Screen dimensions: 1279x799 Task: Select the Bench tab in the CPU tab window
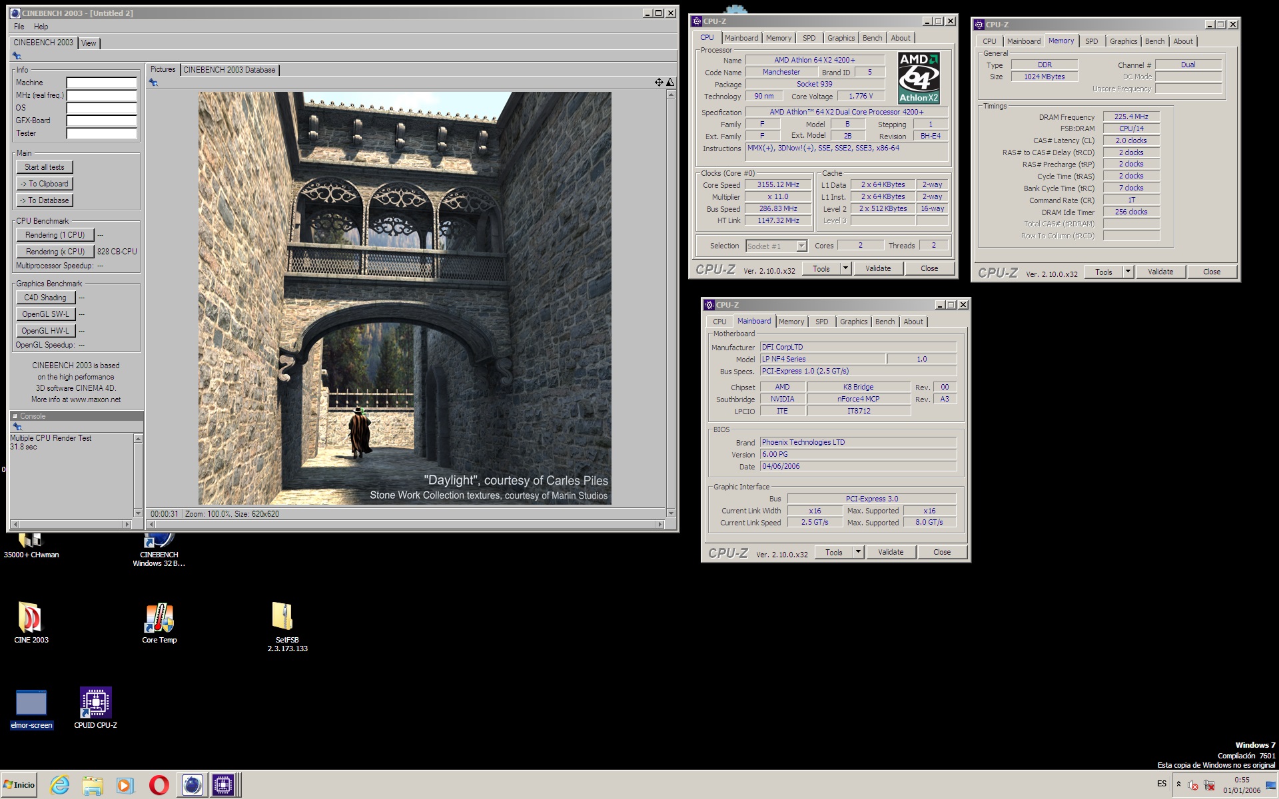[872, 38]
